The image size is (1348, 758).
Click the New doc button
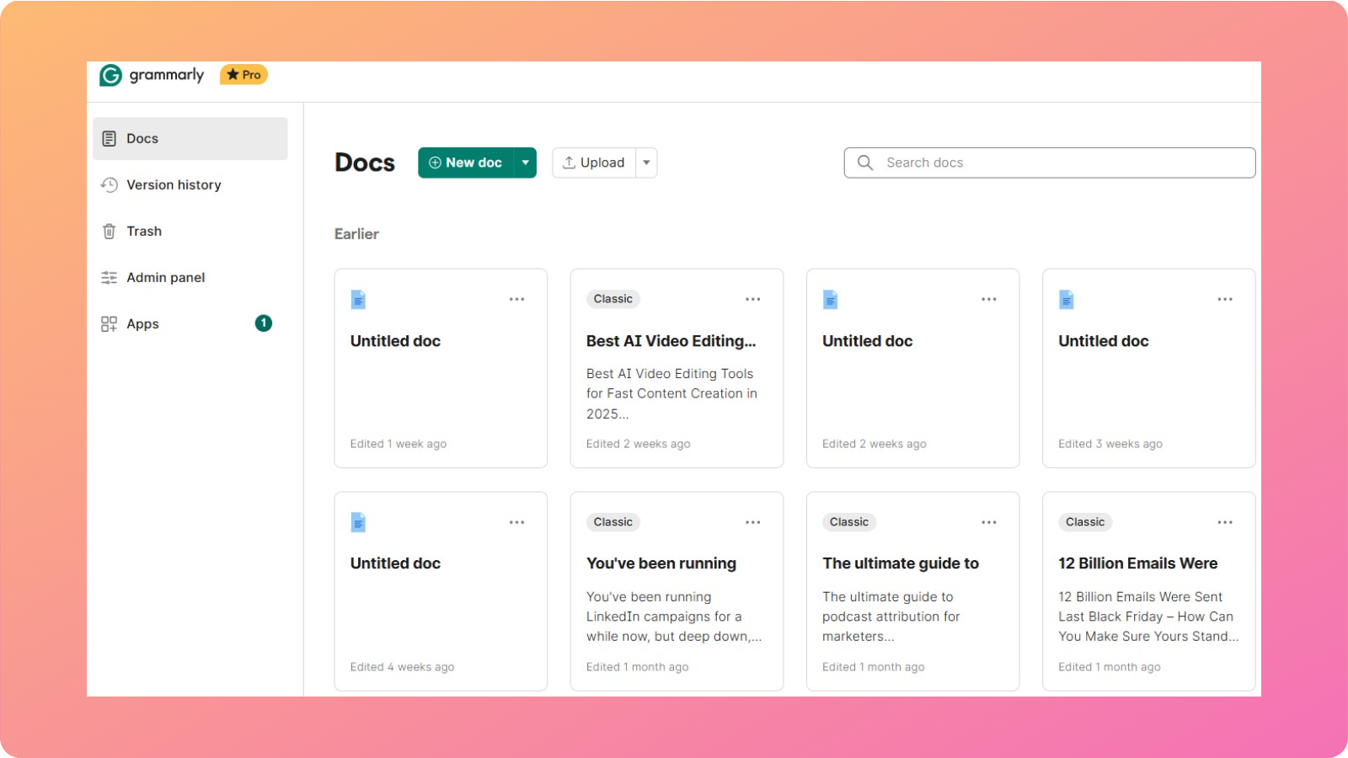[x=468, y=163]
